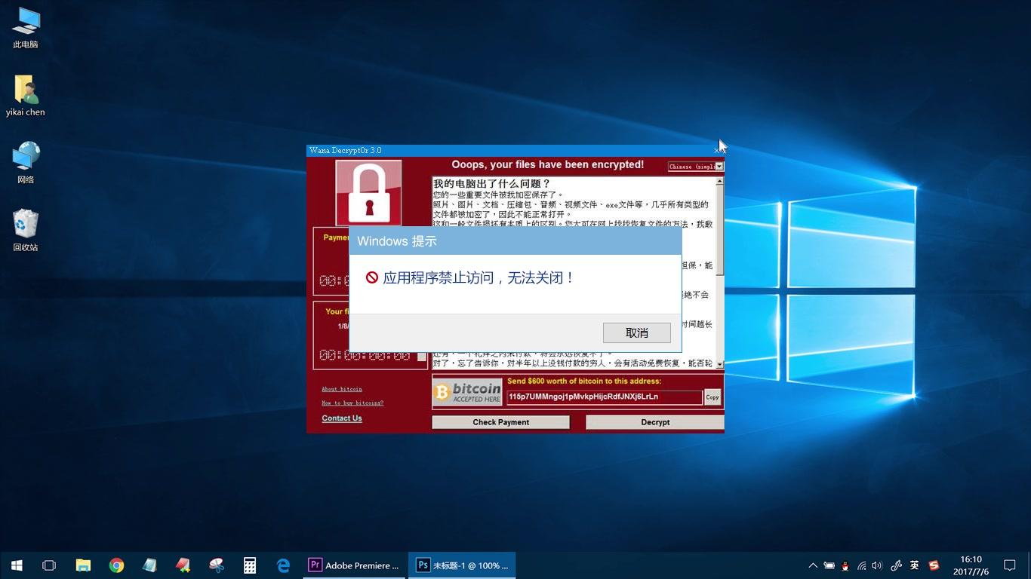Switch to Photoshop 未标题-1 in the taskbar

tap(463, 565)
